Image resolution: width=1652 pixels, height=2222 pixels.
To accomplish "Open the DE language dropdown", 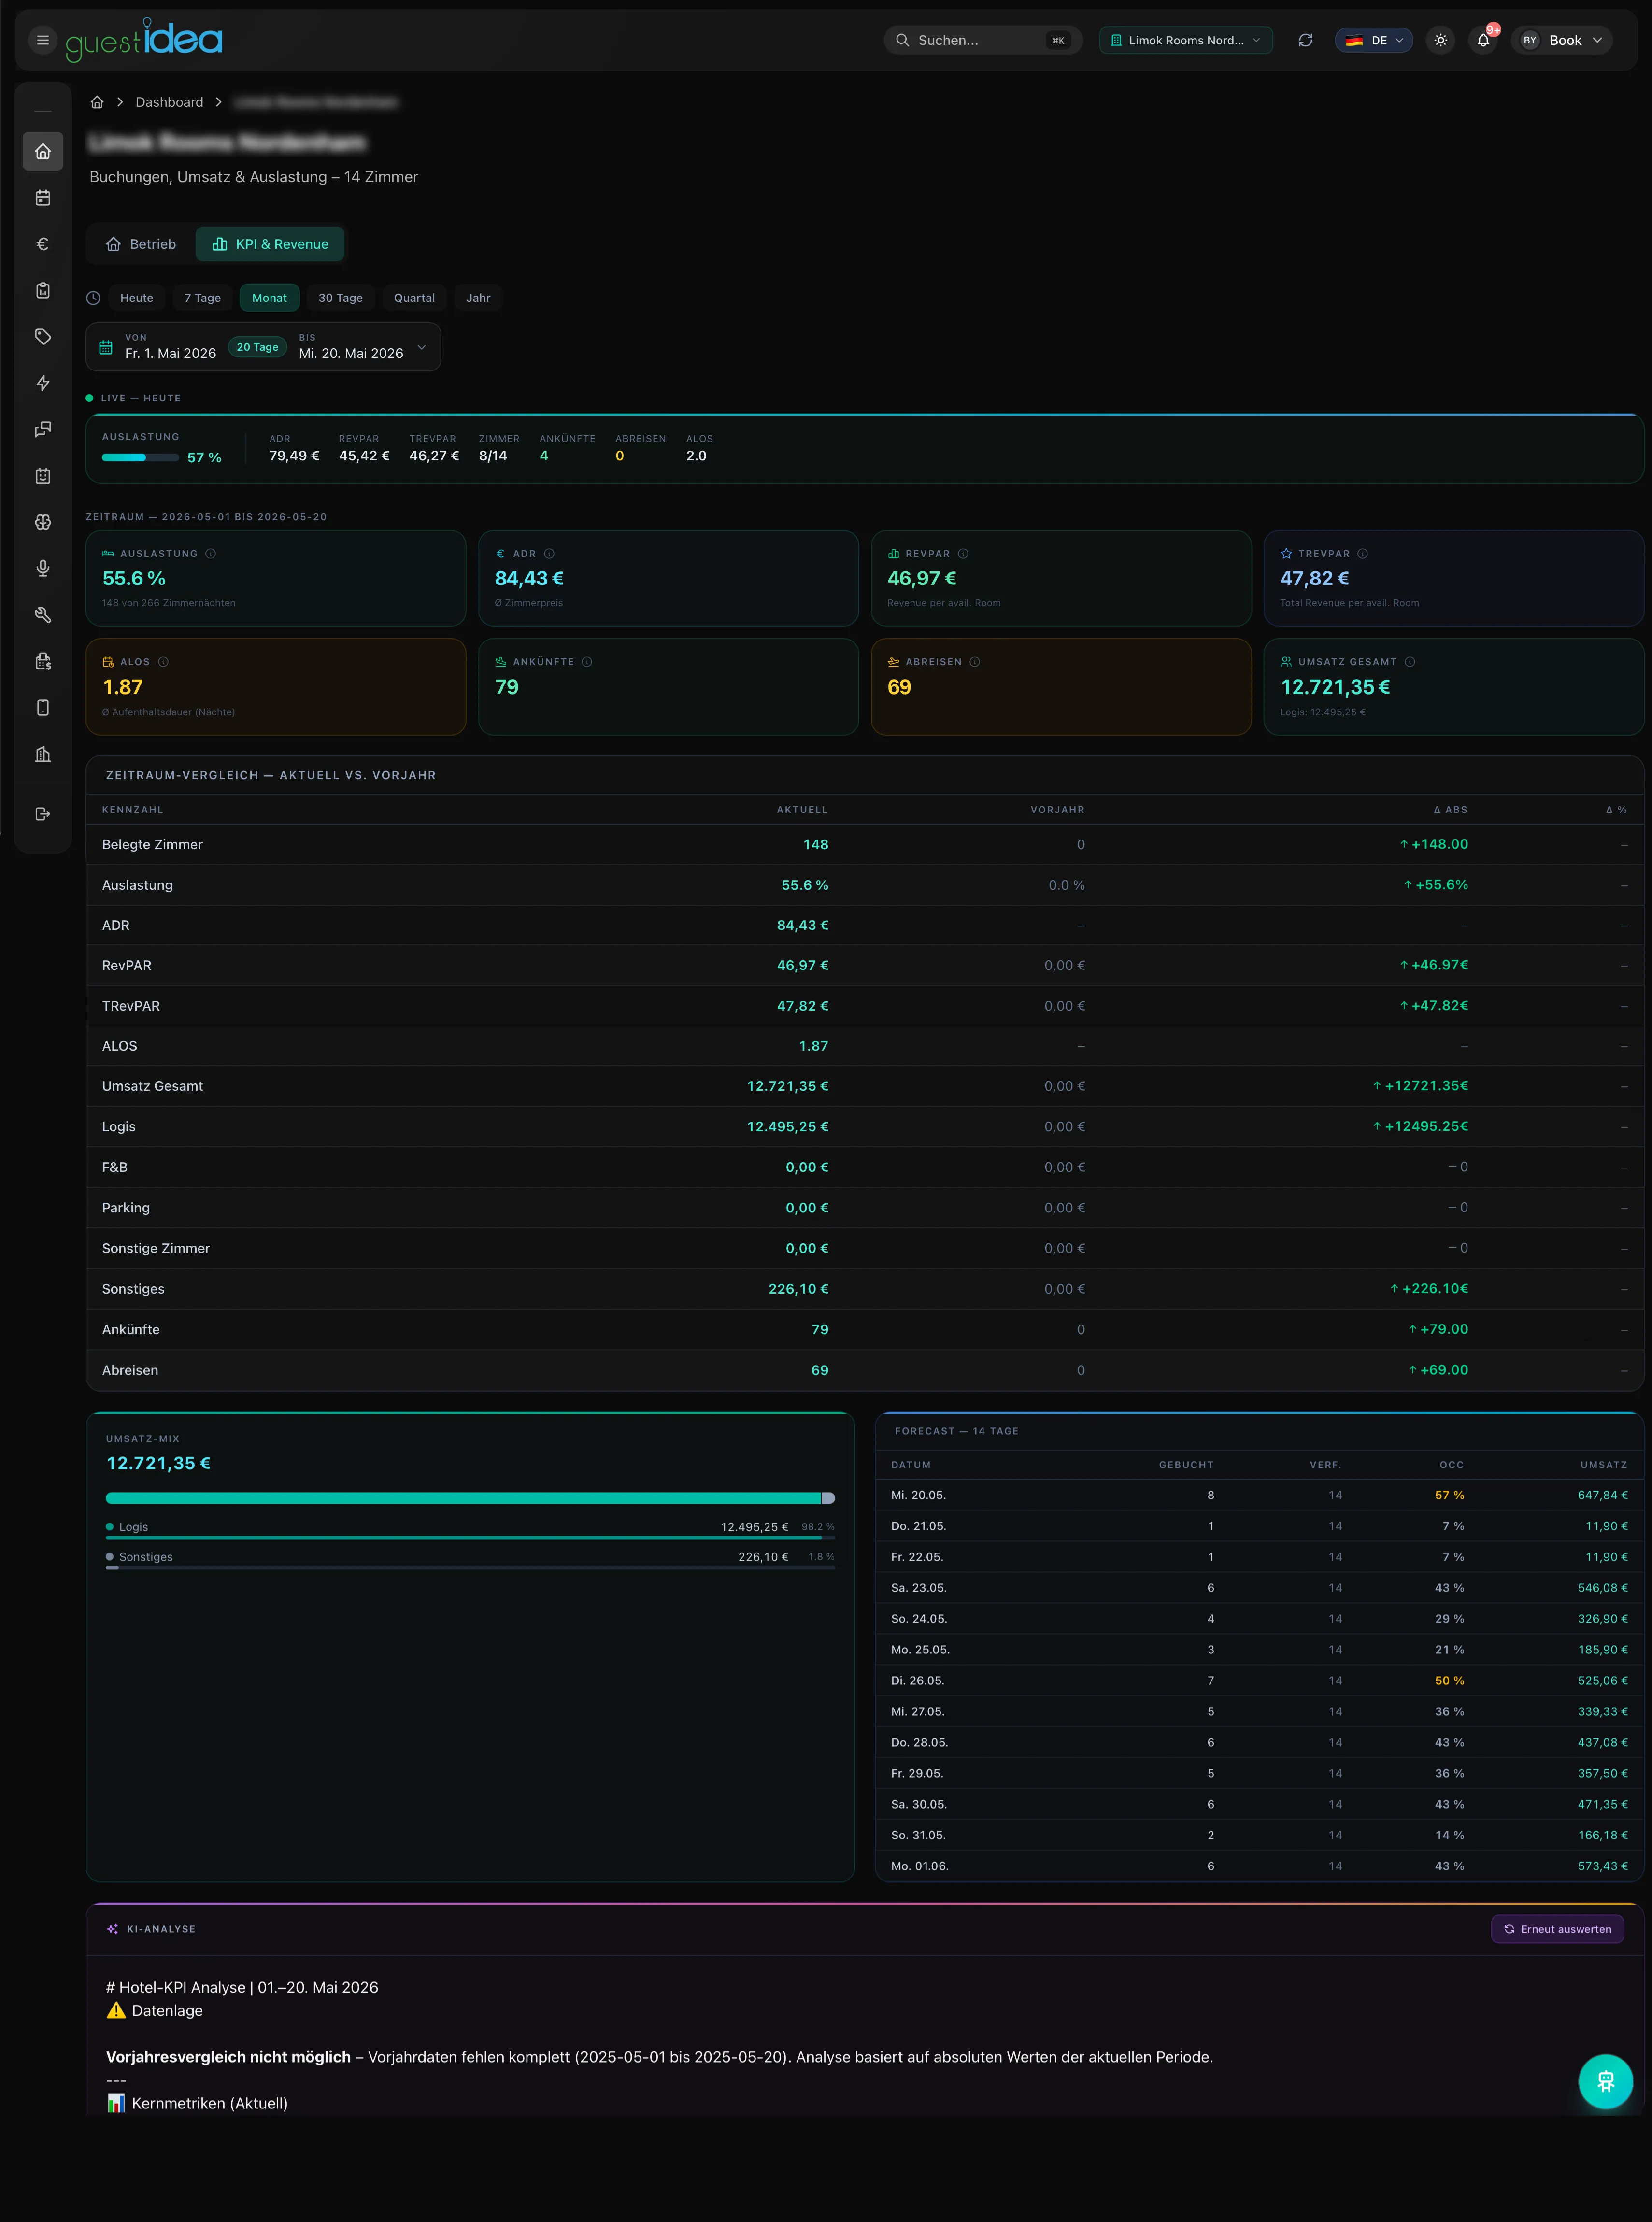I will [1373, 40].
